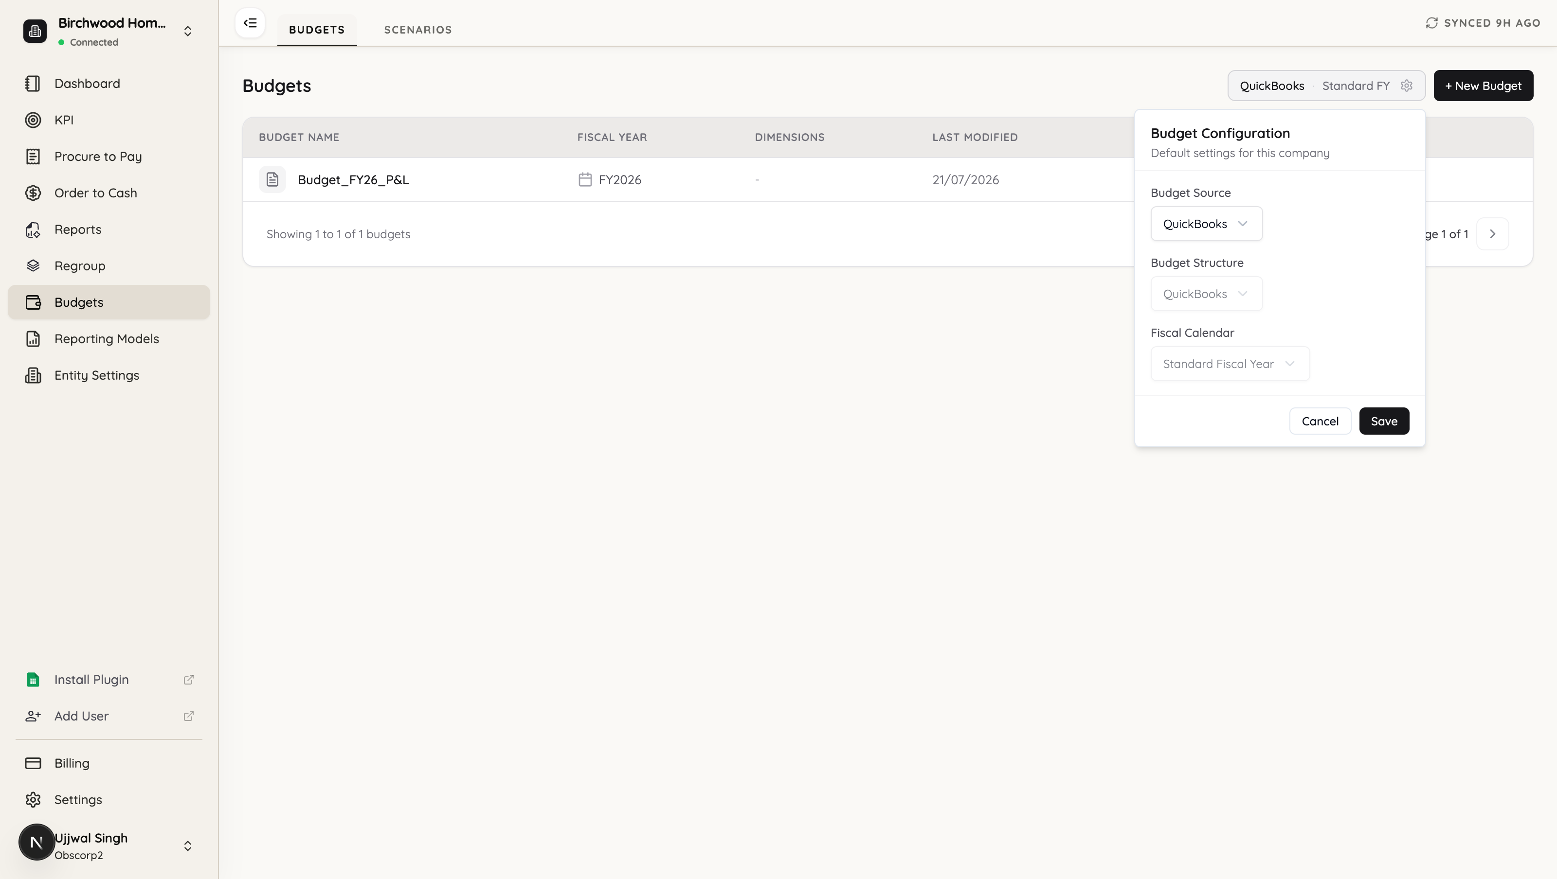Click the Dimensions column header
This screenshot has width=1557, height=879.
[x=789, y=137]
